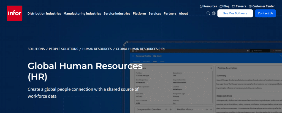Image resolution: width=282 pixels, height=113 pixels.
Task: Click the Start Typing search field in preview
Action: pos(260,51)
